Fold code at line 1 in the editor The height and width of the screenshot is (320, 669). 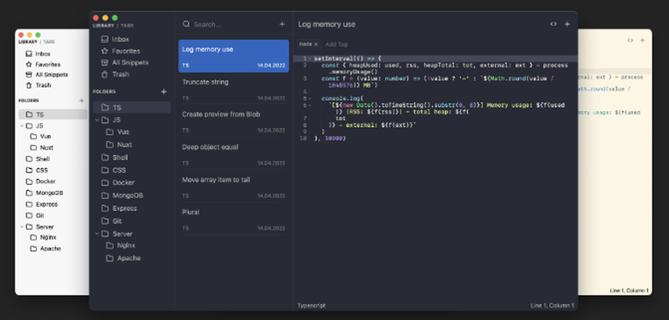coord(310,59)
